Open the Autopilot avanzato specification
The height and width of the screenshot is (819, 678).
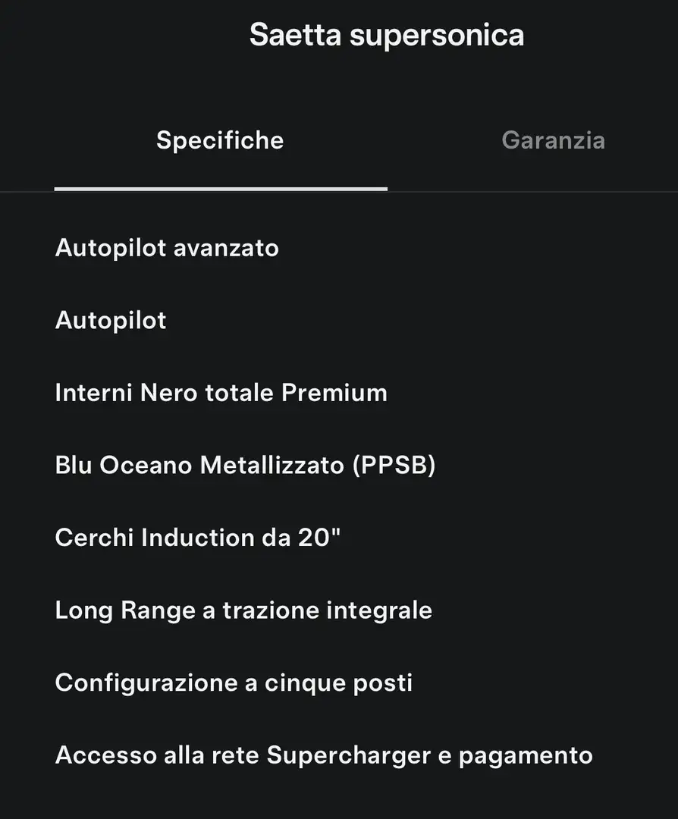pyautogui.click(x=167, y=247)
